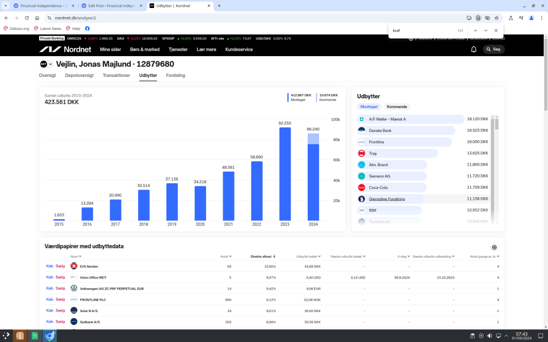Click the 2023 bar in dividend chart
Image resolution: width=548 pixels, height=342 pixels.
pyautogui.click(x=285, y=174)
